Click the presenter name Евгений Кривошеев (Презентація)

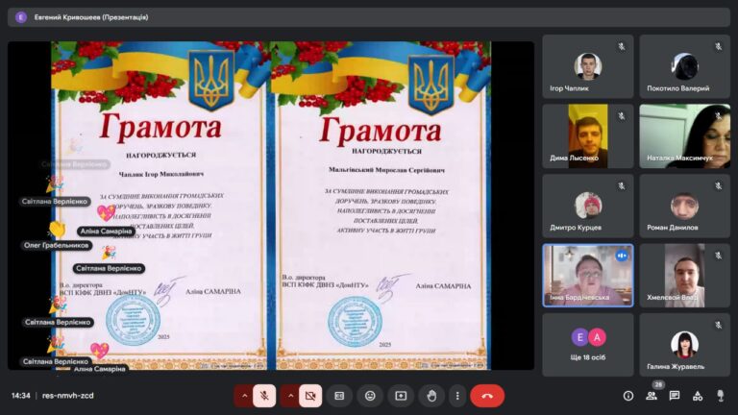coord(91,17)
